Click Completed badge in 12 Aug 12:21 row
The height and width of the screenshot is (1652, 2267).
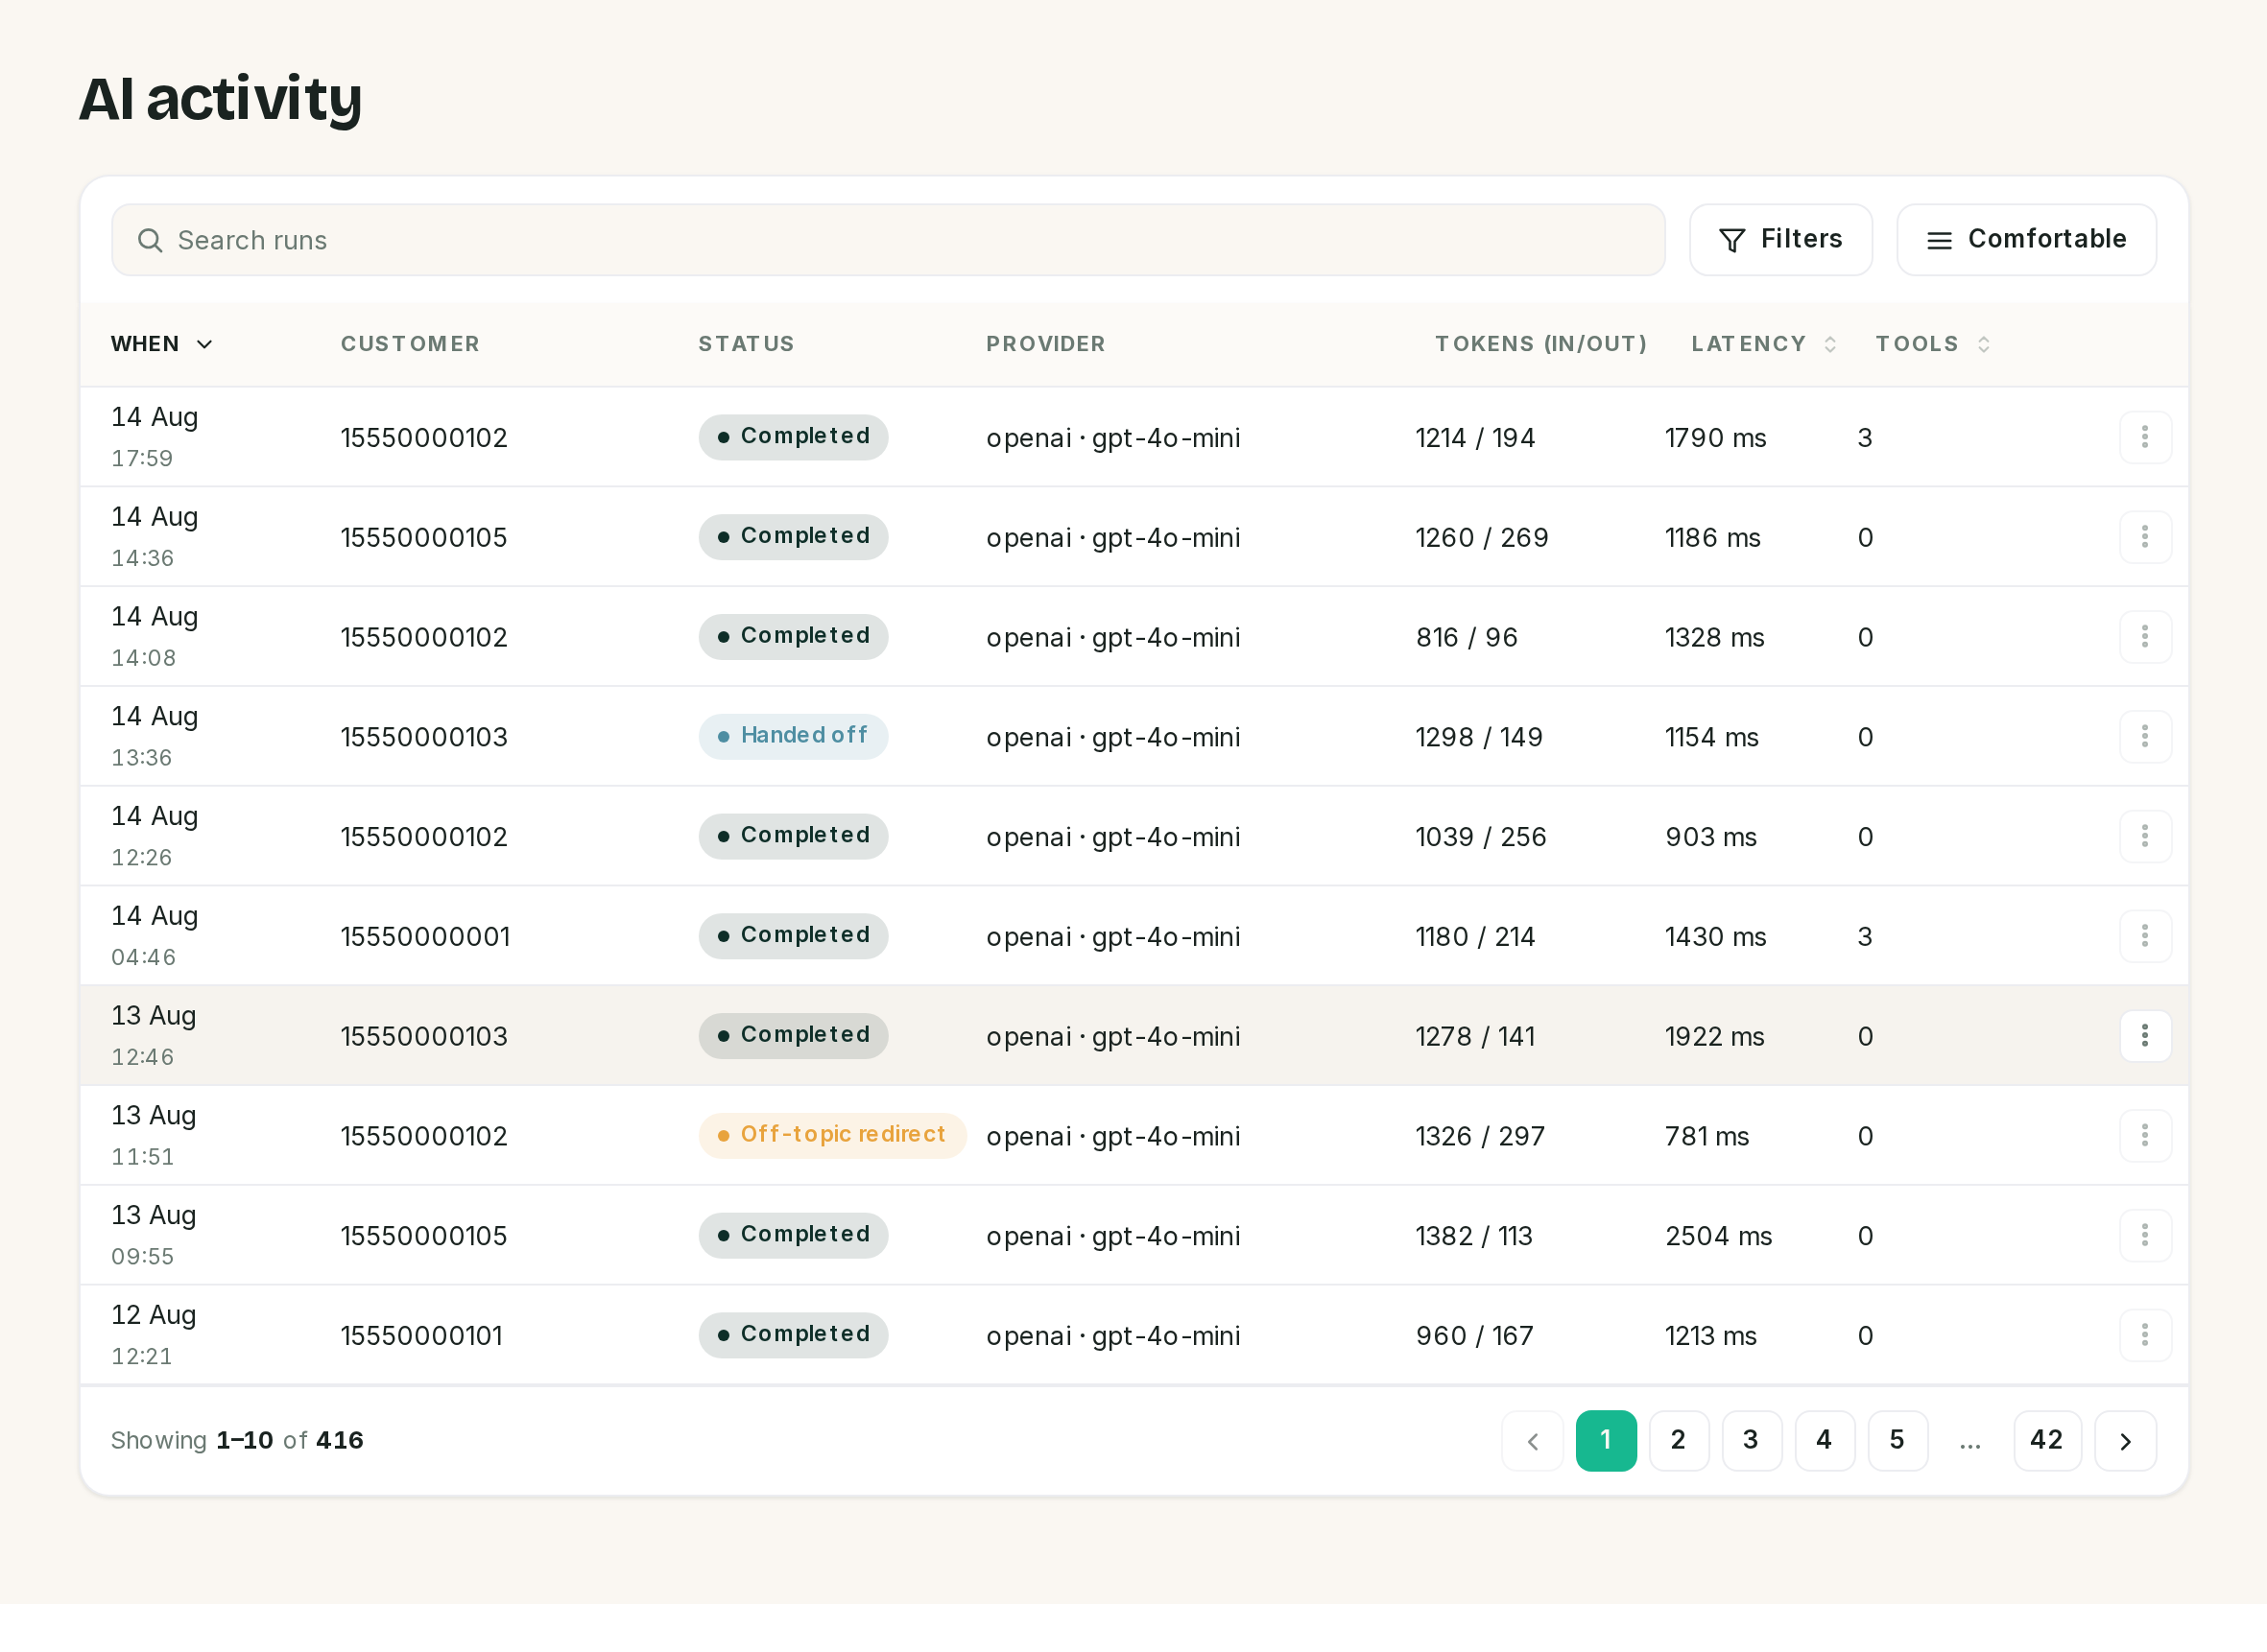(x=793, y=1335)
